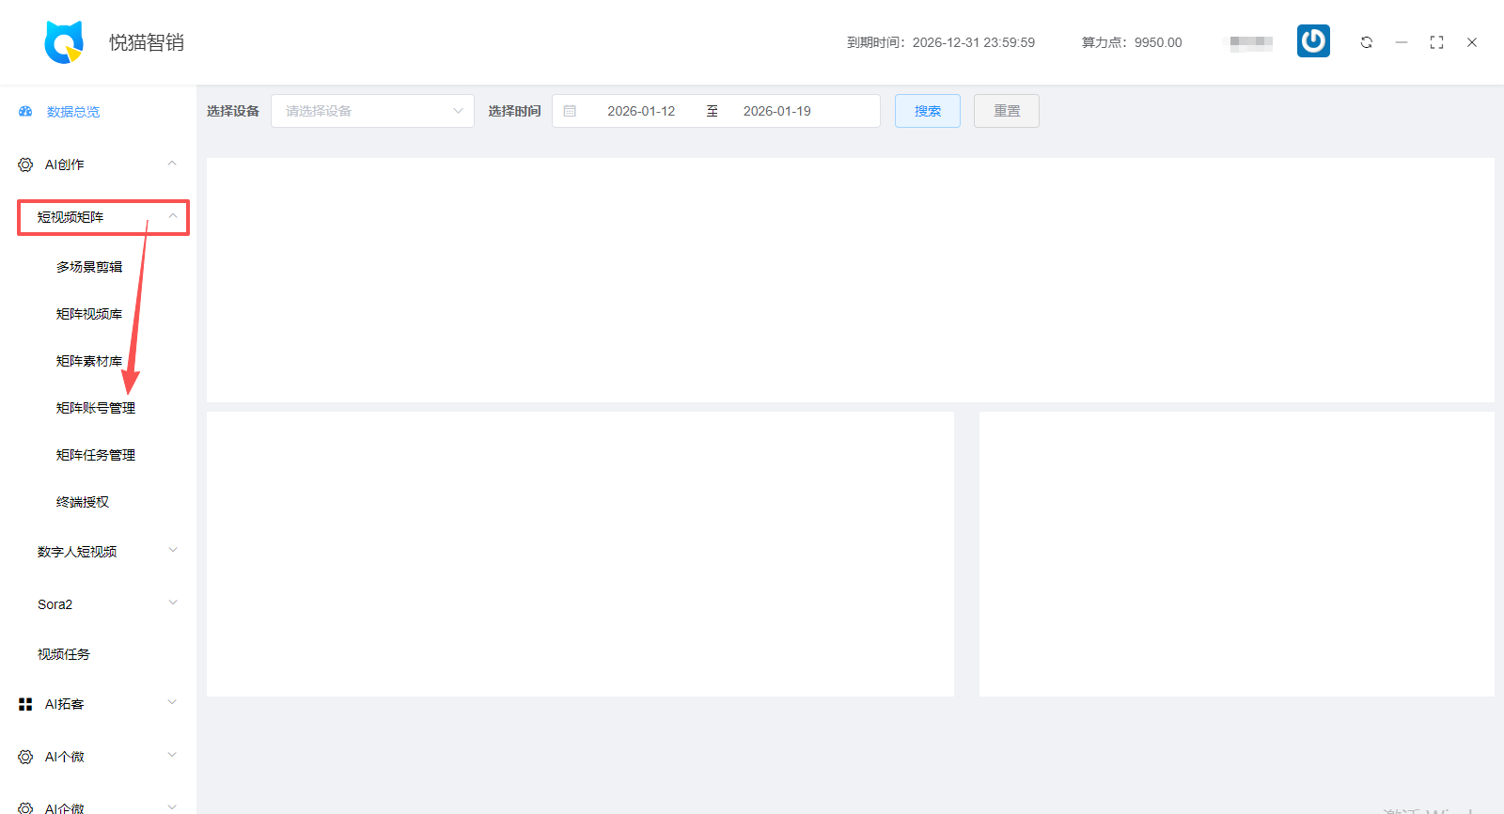Collapse the AI创作 menu section

pyautogui.click(x=172, y=164)
